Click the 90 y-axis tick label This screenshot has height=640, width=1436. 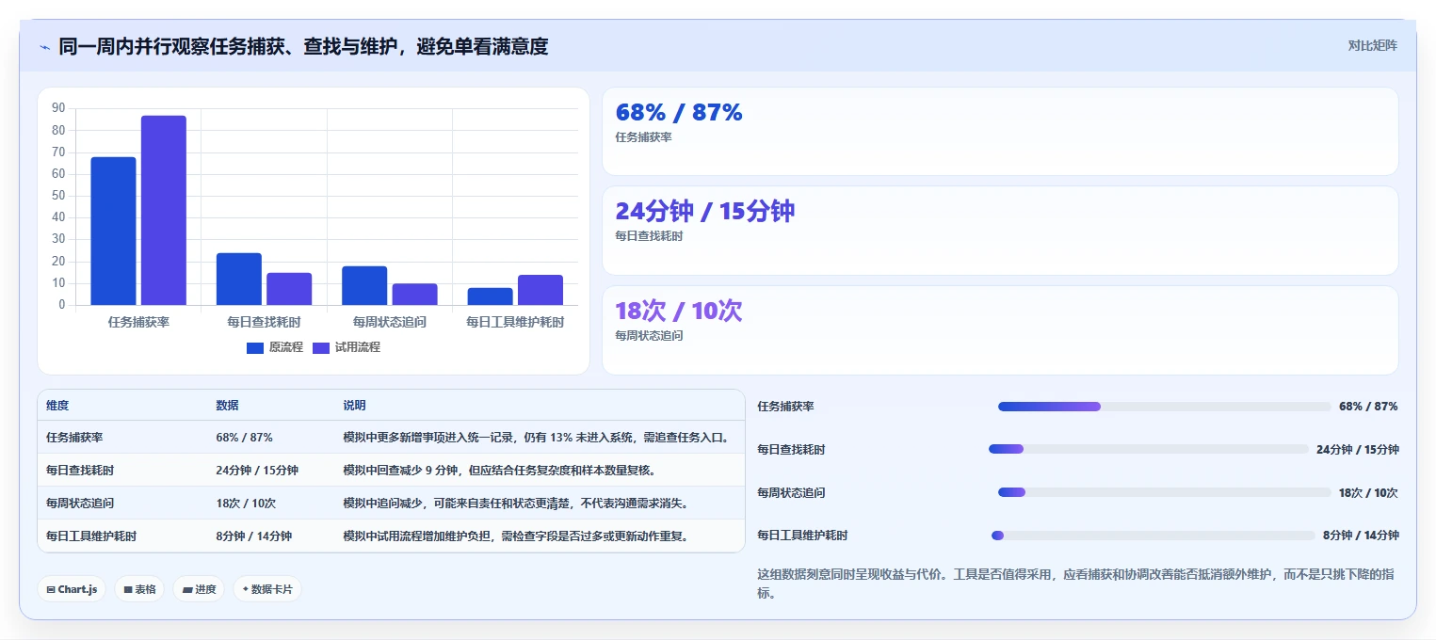pyautogui.click(x=58, y=108)
